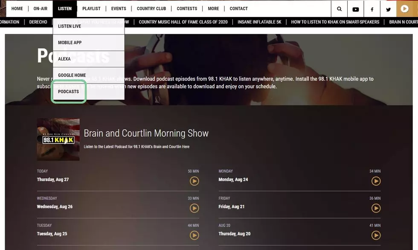Open the Country Club navigation menu
Viewport: 418px width, 250px height.
(151, 9)
